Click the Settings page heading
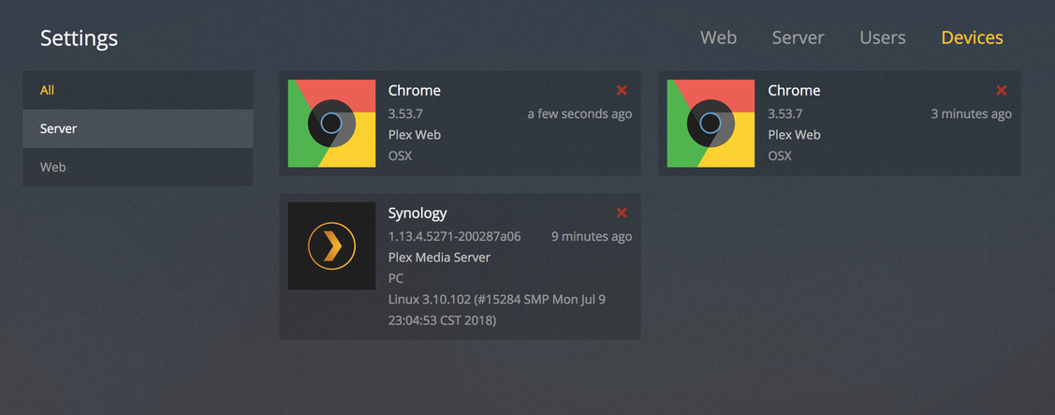 pos(79,38)
